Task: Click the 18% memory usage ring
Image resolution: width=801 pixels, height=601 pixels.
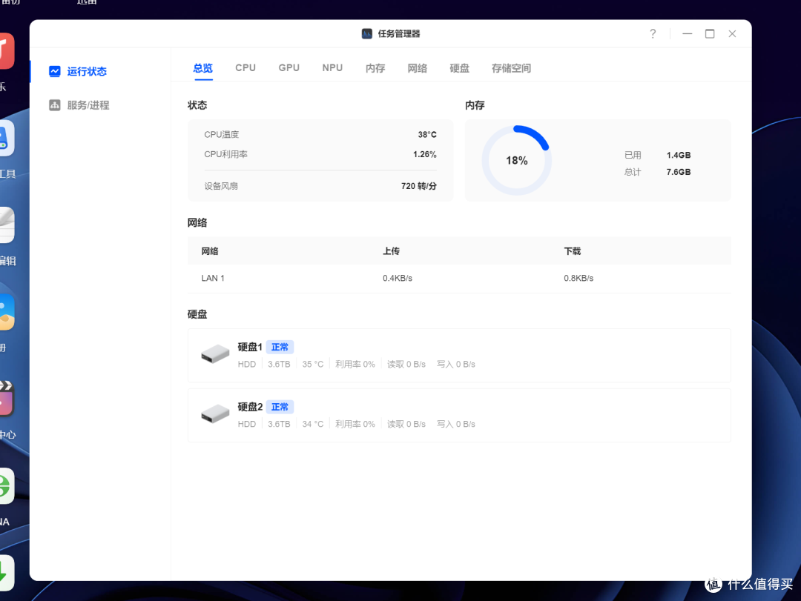Action: pyautogui.click(x=516, y=160)
